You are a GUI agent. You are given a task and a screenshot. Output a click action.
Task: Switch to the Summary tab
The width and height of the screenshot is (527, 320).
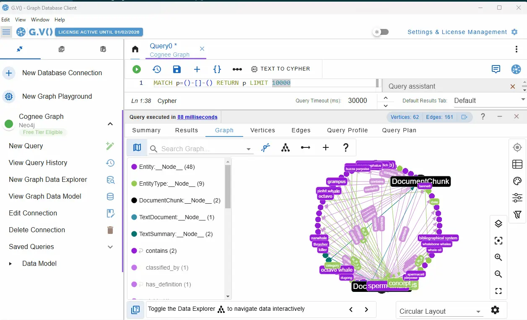click(x=146, y=130)
